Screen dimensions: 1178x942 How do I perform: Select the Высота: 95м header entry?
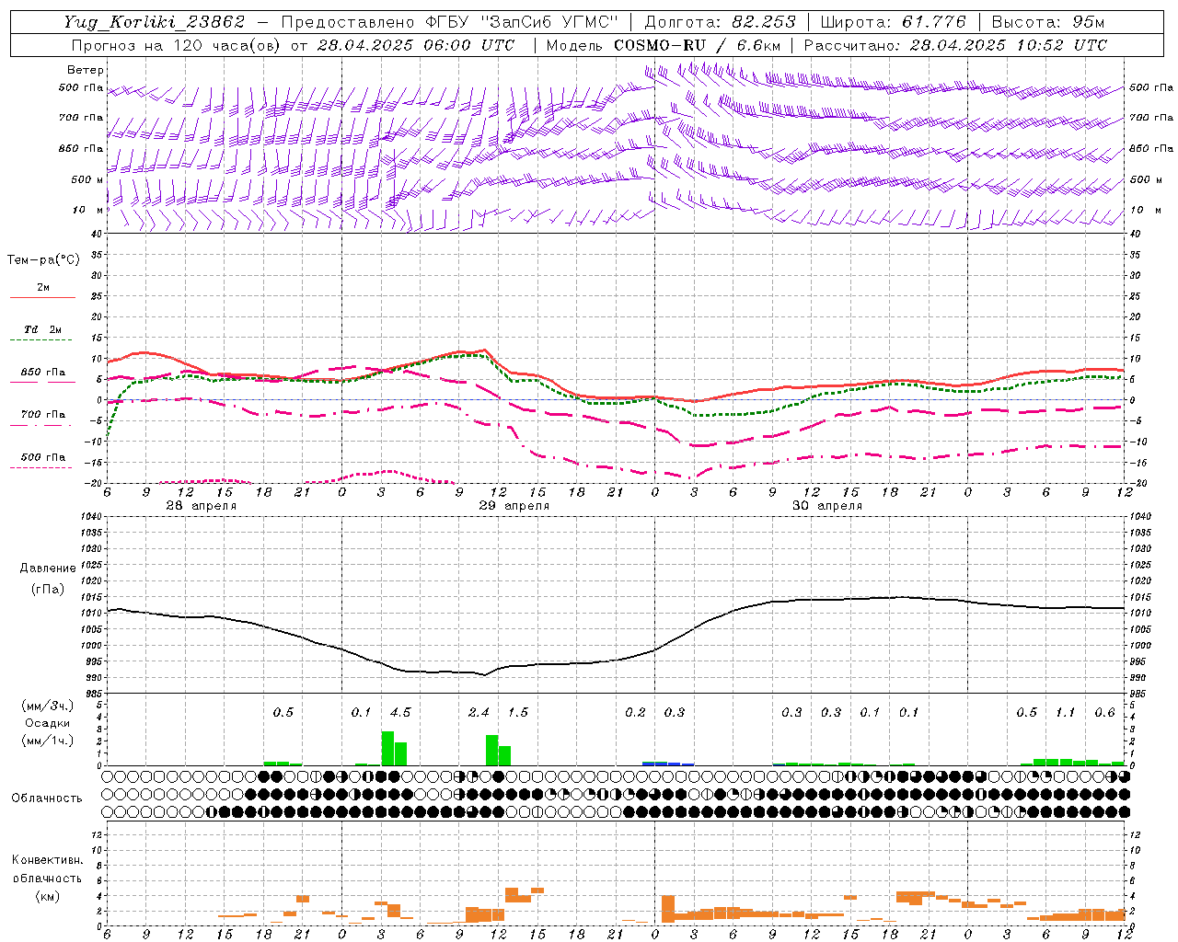[x=1047, y=22]
